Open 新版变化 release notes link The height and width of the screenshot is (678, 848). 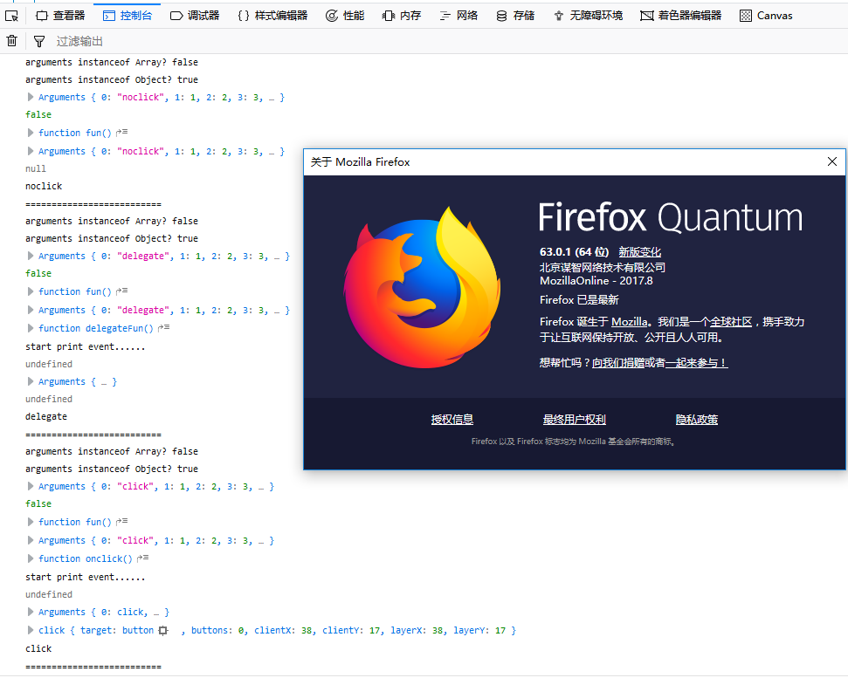pyautogui.click(x=640, y=252)
